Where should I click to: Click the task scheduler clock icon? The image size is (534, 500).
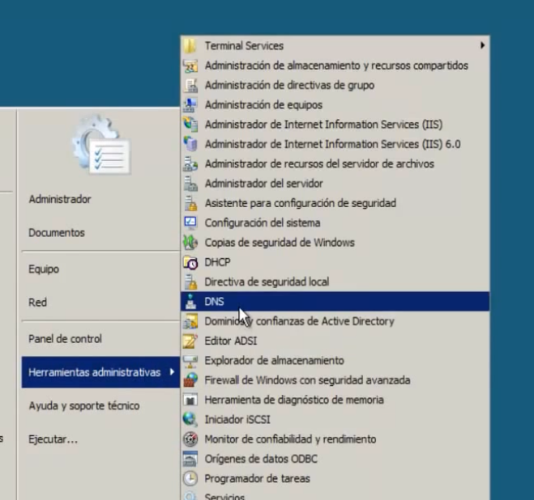[x=190, y=479]
